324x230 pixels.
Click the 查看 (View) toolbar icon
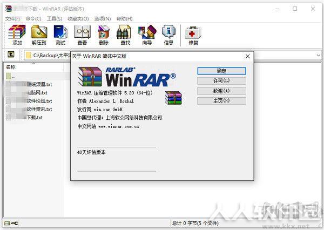pyautogui.click(x=82, y=35)
